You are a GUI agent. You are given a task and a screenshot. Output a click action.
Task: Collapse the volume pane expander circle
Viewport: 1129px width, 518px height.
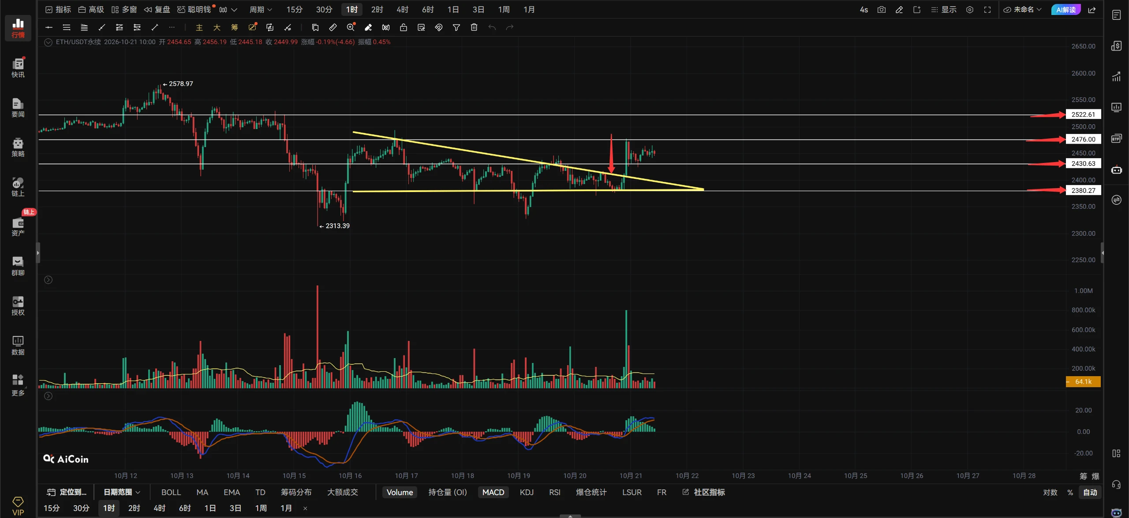[x=49, y=280]
